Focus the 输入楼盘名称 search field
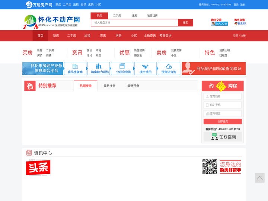The image size is (268, 201). pos(134,23)
